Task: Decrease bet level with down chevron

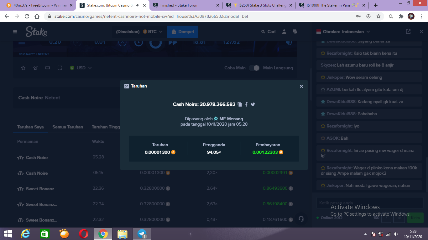Action: [x=78, y=43]
